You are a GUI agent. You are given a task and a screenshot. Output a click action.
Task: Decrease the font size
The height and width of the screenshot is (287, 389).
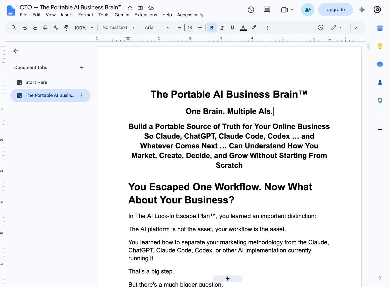point(179,28)
